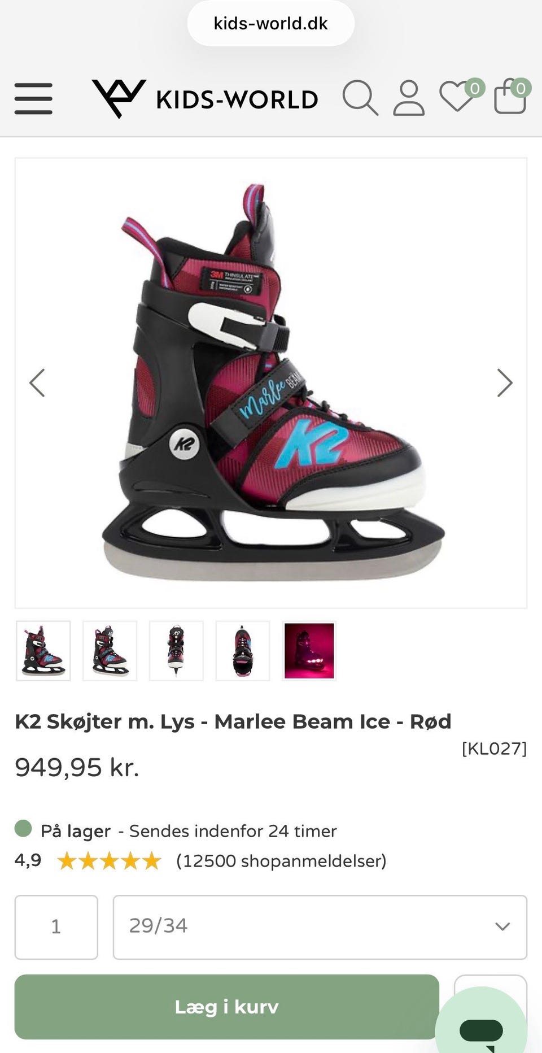Show next product image arrow
This screenshot has width=542, height=1053.
point(505,383)
